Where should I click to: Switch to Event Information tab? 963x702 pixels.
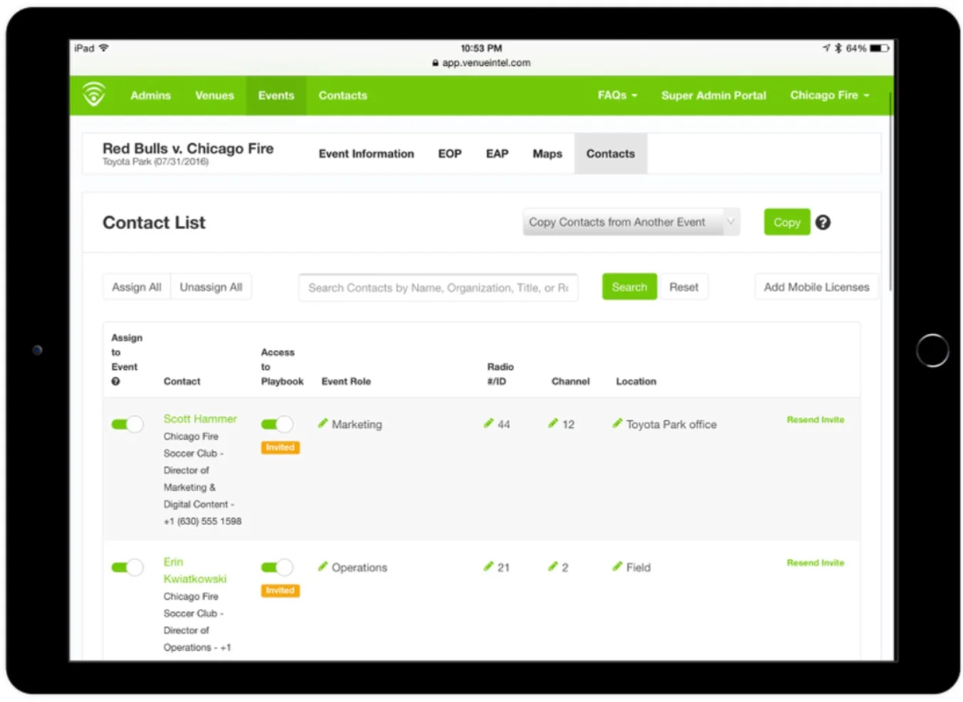tap(367, 154)
